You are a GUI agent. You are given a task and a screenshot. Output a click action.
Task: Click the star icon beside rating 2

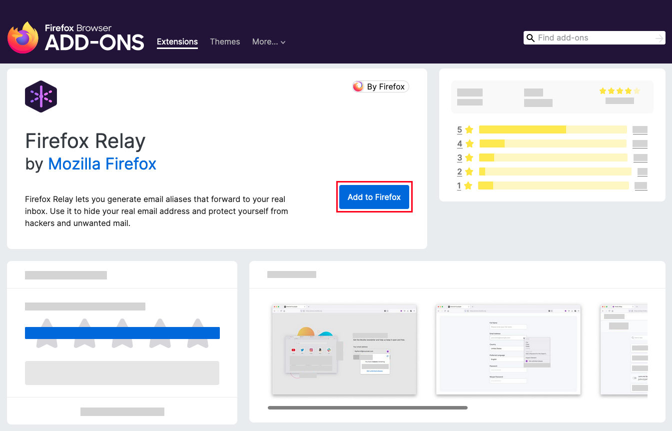(x=469, y=172)
